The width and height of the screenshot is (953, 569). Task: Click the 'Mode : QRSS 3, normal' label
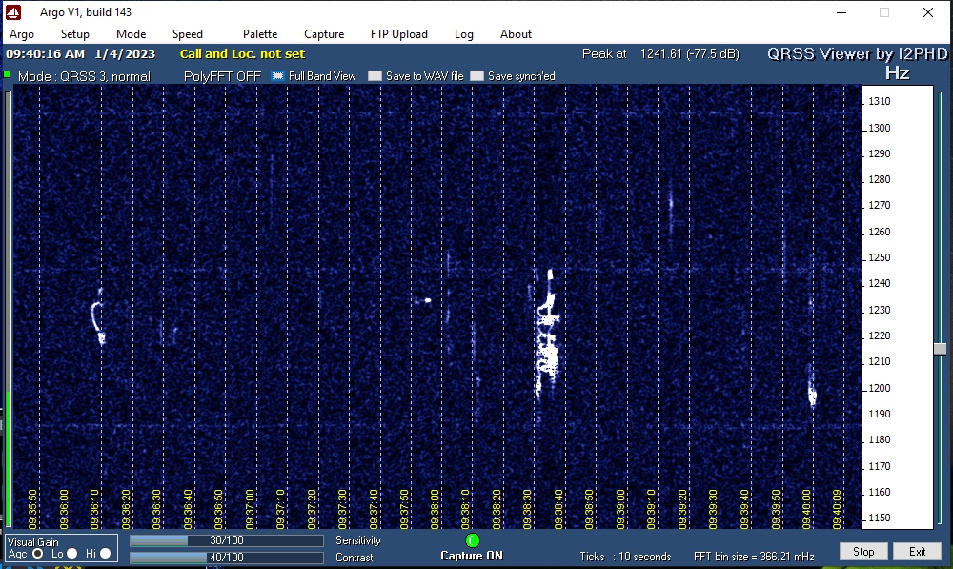[84, 76]
